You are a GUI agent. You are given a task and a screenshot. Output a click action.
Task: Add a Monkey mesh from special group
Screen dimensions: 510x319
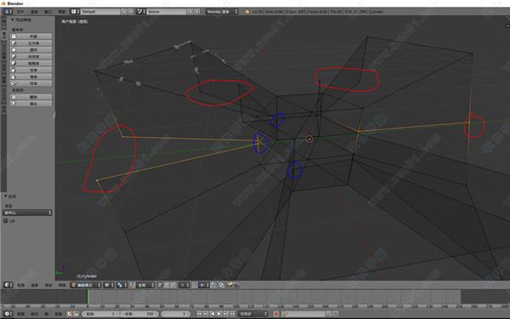[x=31, y=104]
